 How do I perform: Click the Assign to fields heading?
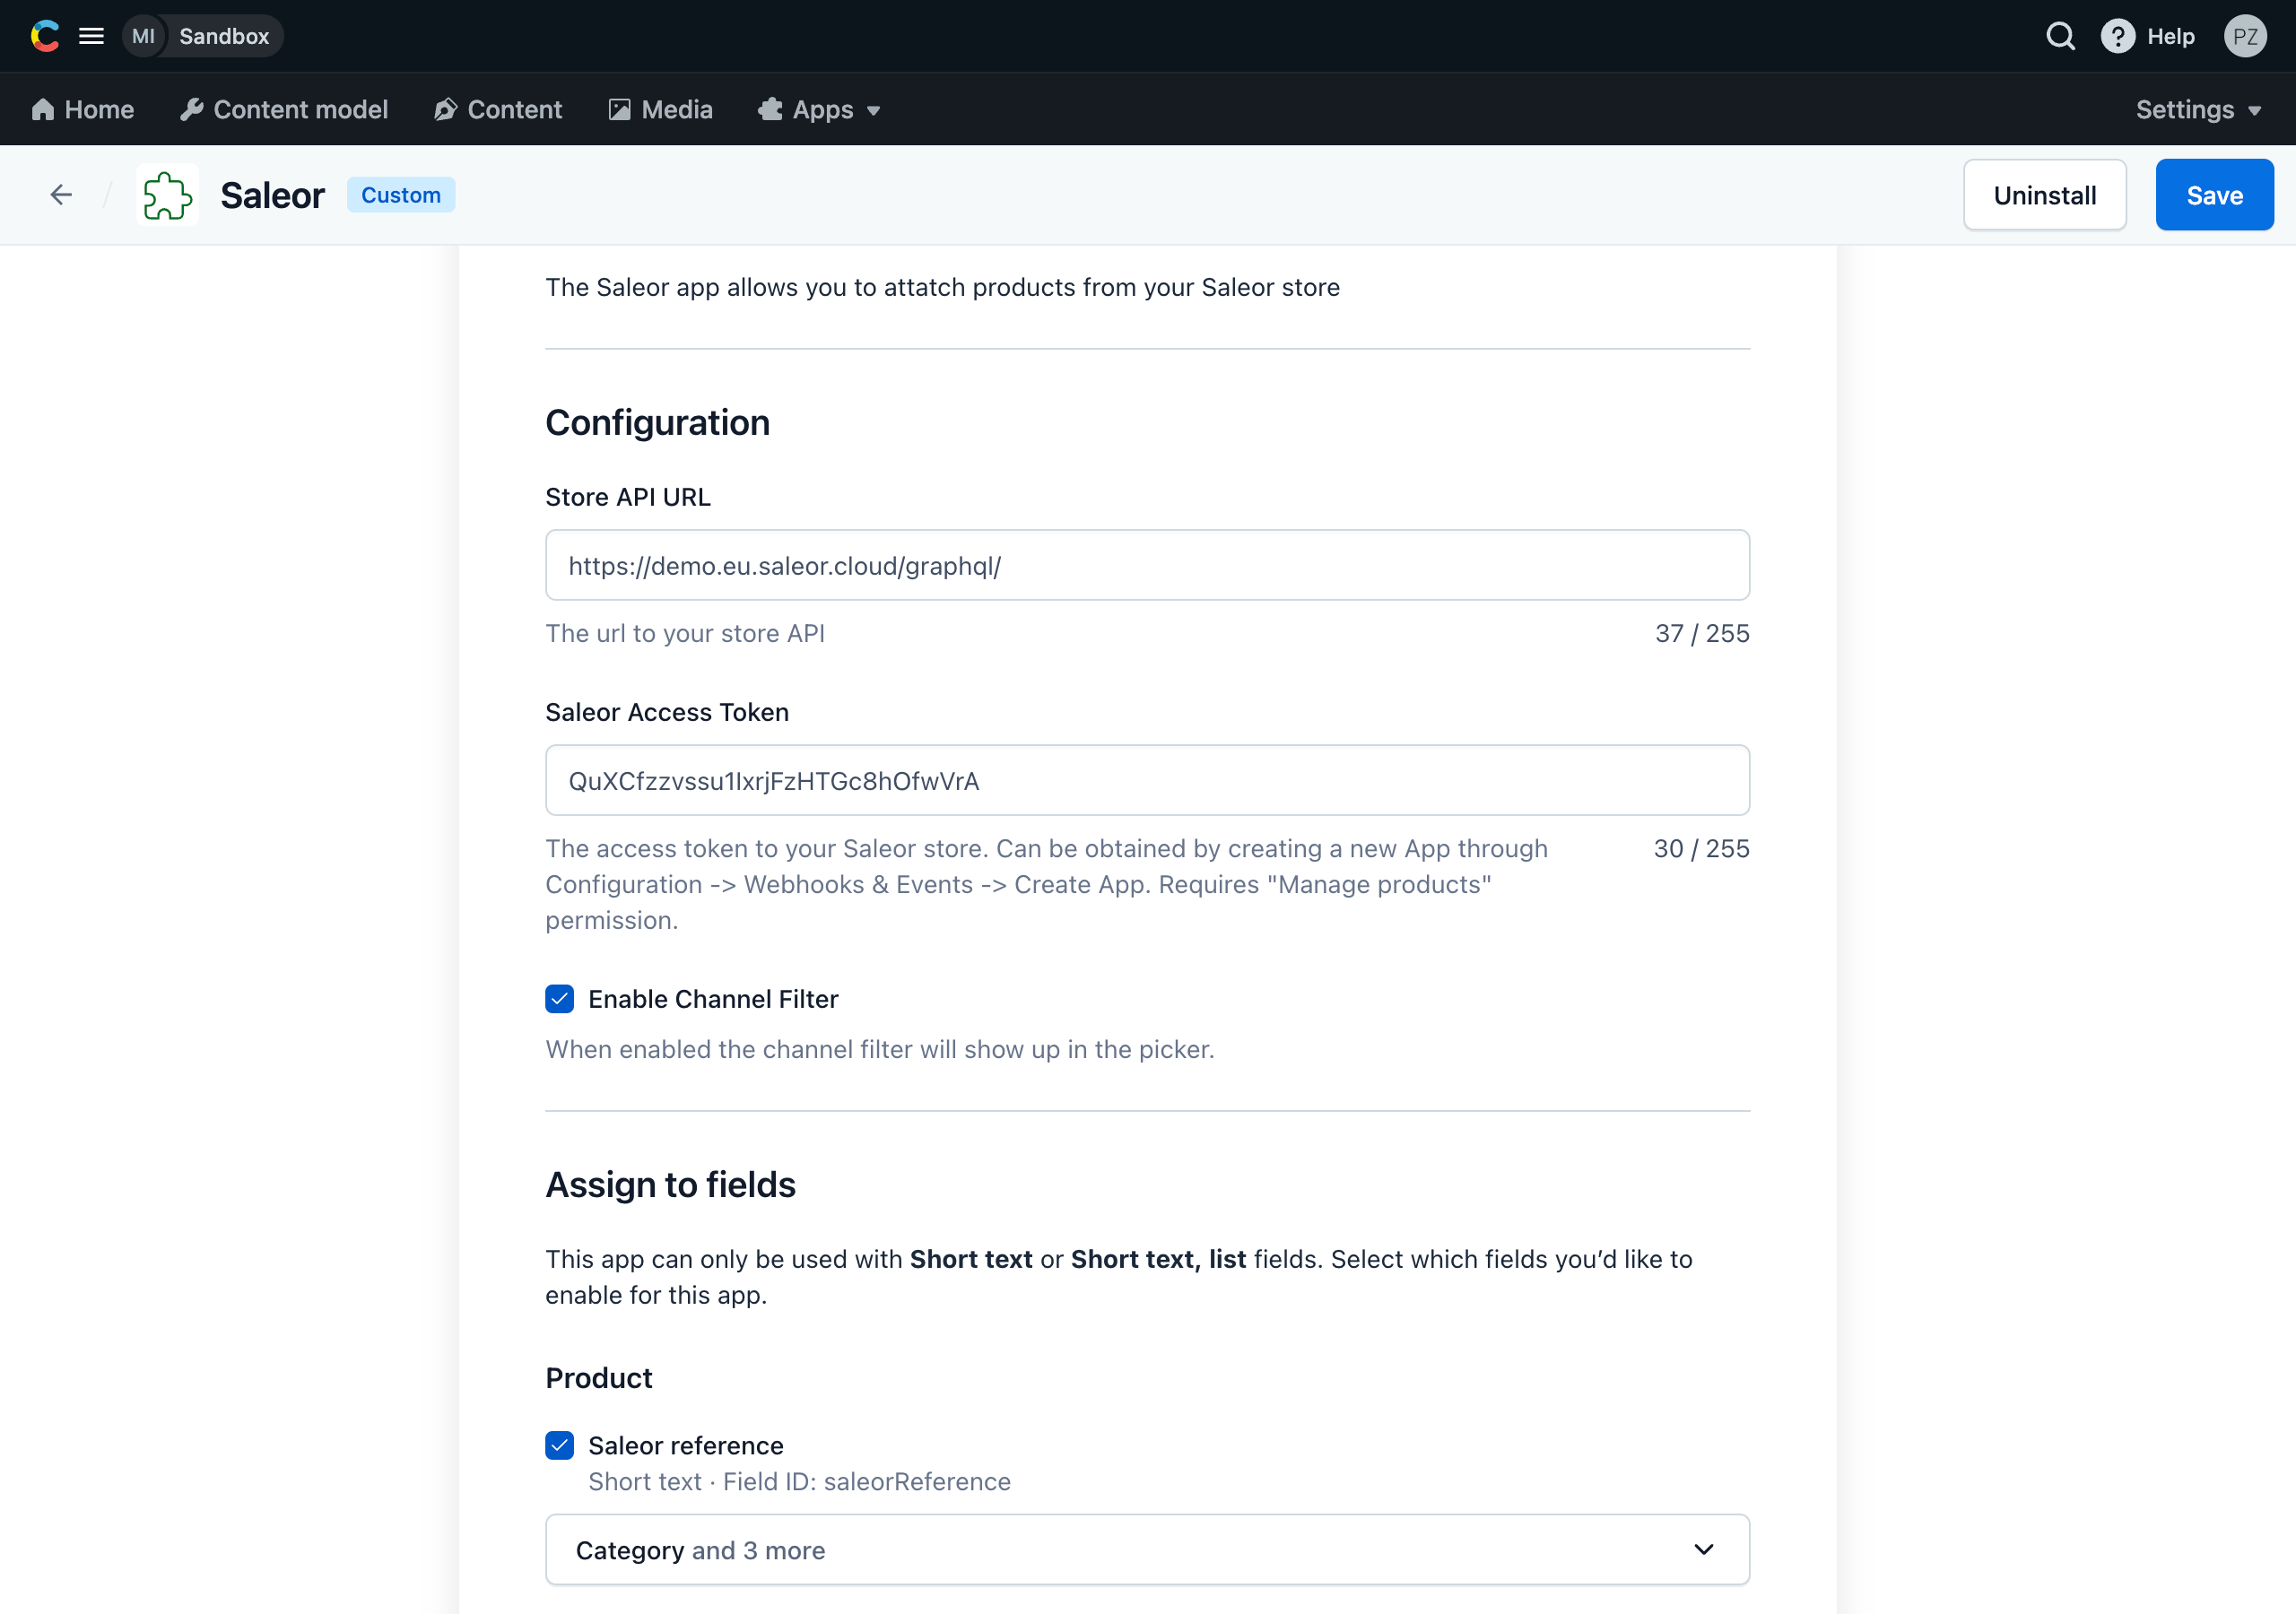tap(670, 1185)
